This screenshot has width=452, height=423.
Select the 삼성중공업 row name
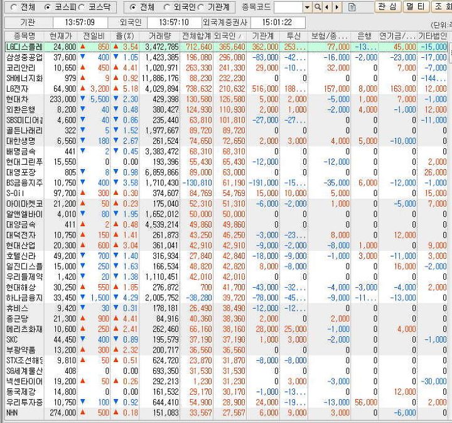point(24,57)
